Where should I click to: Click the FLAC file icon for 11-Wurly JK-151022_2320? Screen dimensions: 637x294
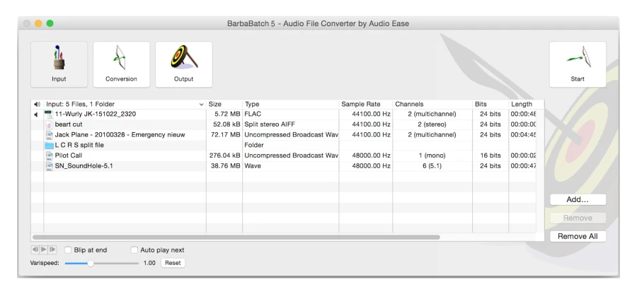click(49, 114)
